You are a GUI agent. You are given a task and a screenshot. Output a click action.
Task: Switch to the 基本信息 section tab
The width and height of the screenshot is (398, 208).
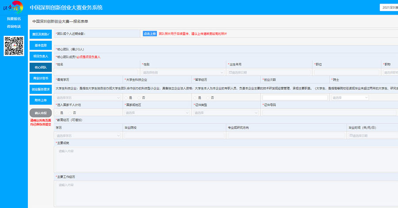point(41,46)
